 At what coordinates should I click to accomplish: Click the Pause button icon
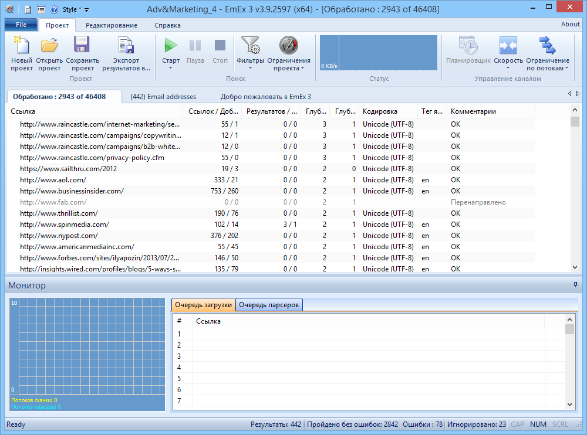195,45
